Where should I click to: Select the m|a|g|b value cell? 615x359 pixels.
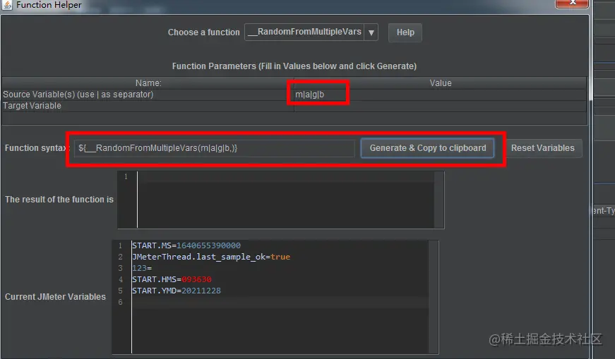point(441,95)
